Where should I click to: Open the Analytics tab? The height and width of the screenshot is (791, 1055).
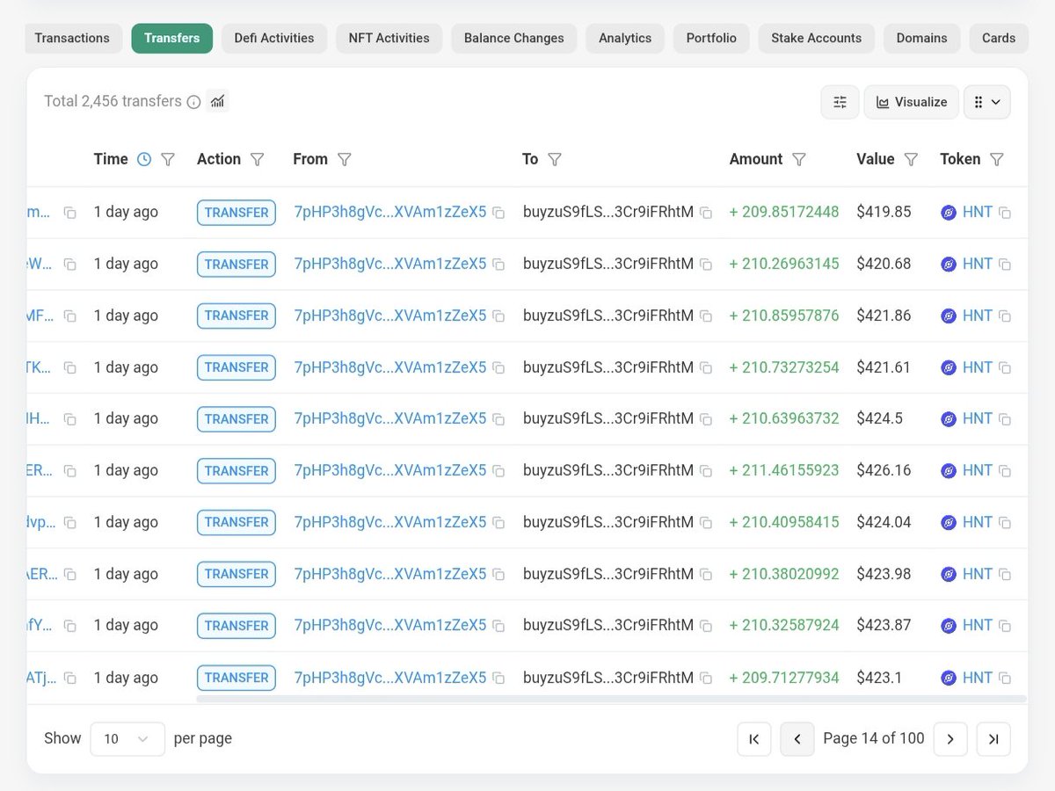click(x=625, y=39)
